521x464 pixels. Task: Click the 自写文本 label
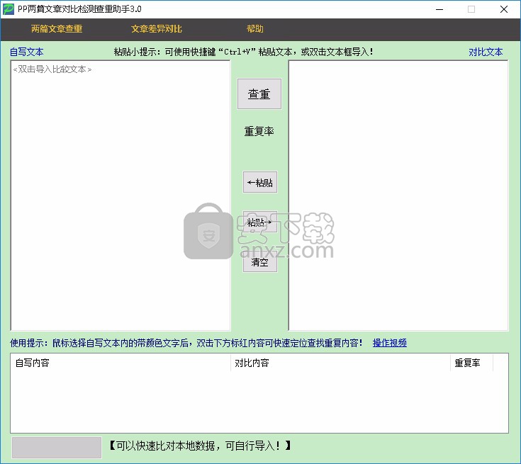tap(27, 52)
